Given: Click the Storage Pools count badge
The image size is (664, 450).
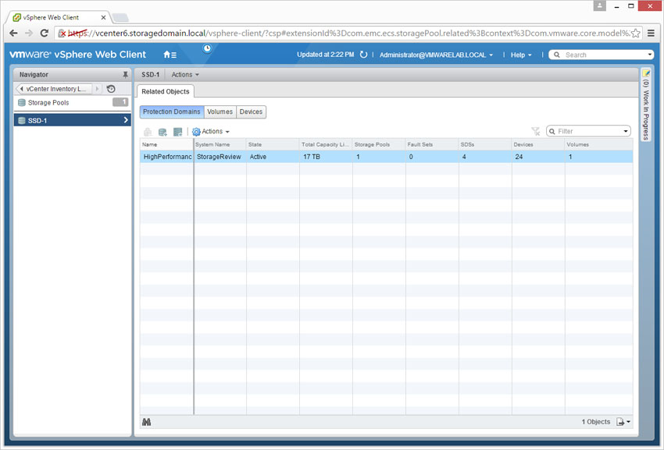Looking at the screenshot, I should [x=120, y=102].
